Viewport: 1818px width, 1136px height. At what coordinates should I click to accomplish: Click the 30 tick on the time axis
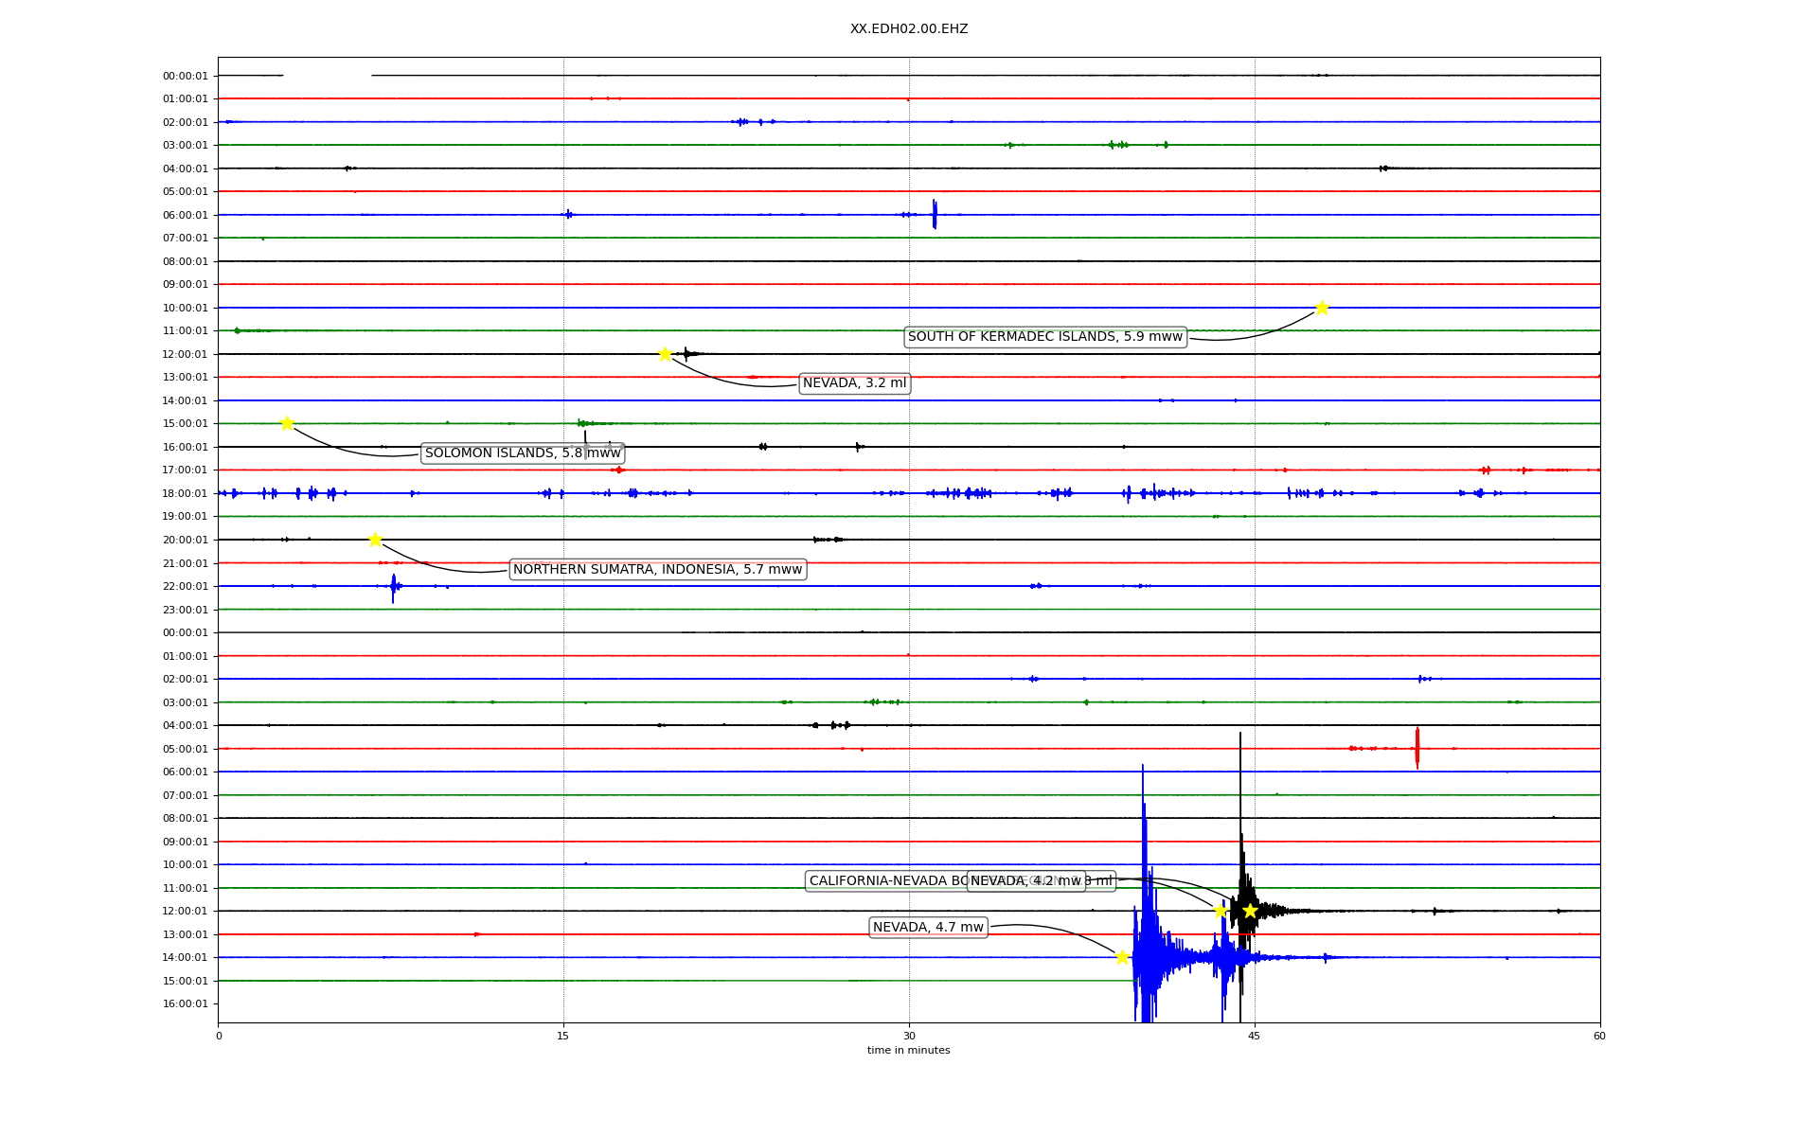pos(909,1036)
